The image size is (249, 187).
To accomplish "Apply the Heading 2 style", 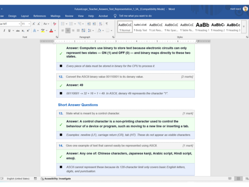I will click(218, 27).
